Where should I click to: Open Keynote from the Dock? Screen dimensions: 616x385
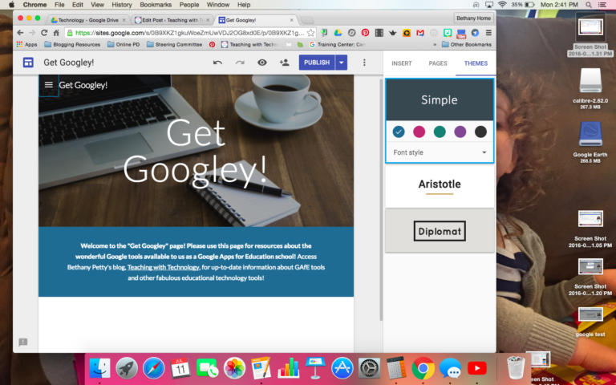pos(315,368)
